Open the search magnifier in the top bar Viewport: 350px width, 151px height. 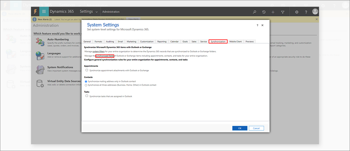coord(255,12)
